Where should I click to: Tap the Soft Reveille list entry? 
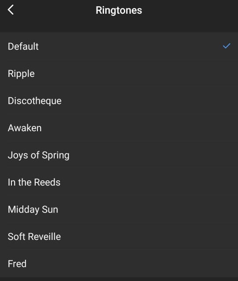click(x=119, y=236)
